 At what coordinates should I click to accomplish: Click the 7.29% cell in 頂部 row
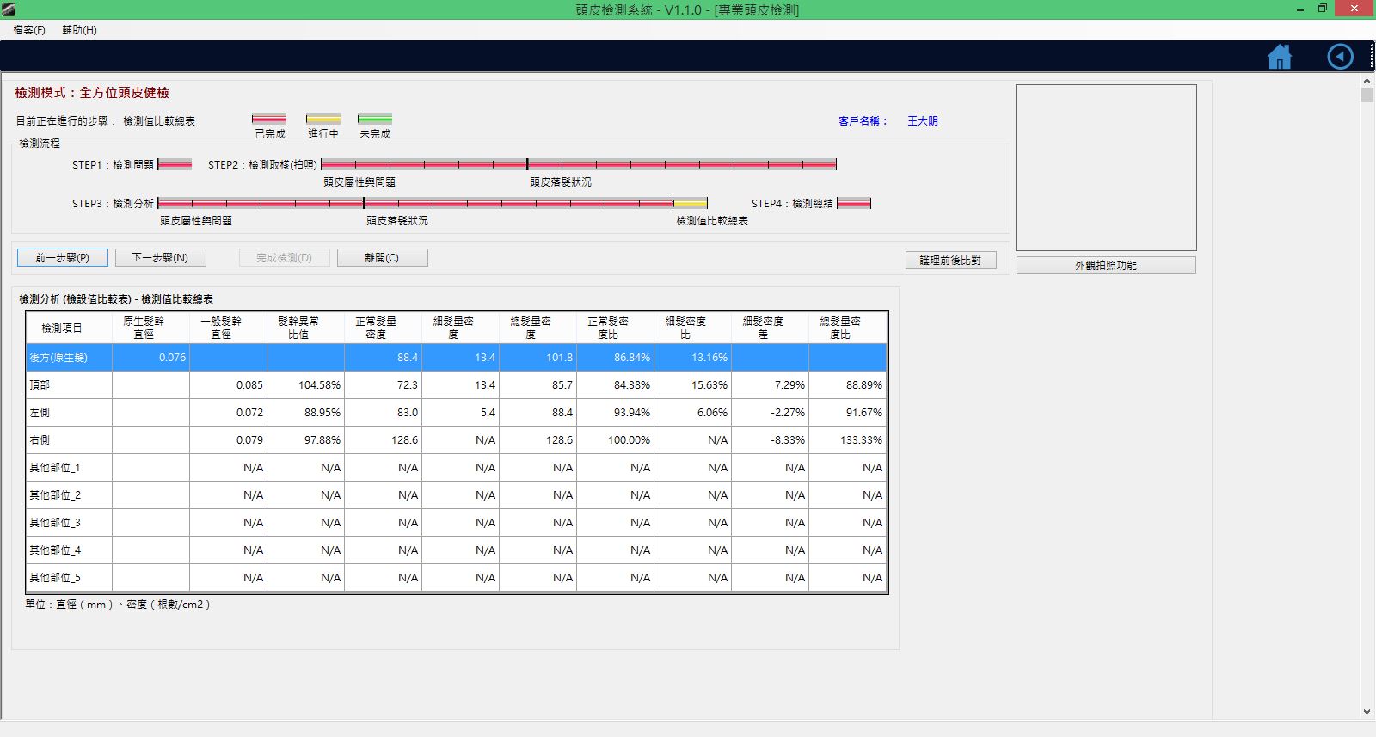pyautogui.click(x=770, y=385)
